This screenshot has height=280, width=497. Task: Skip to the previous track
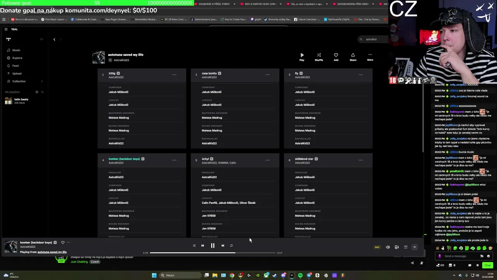[x=202, y=245]
